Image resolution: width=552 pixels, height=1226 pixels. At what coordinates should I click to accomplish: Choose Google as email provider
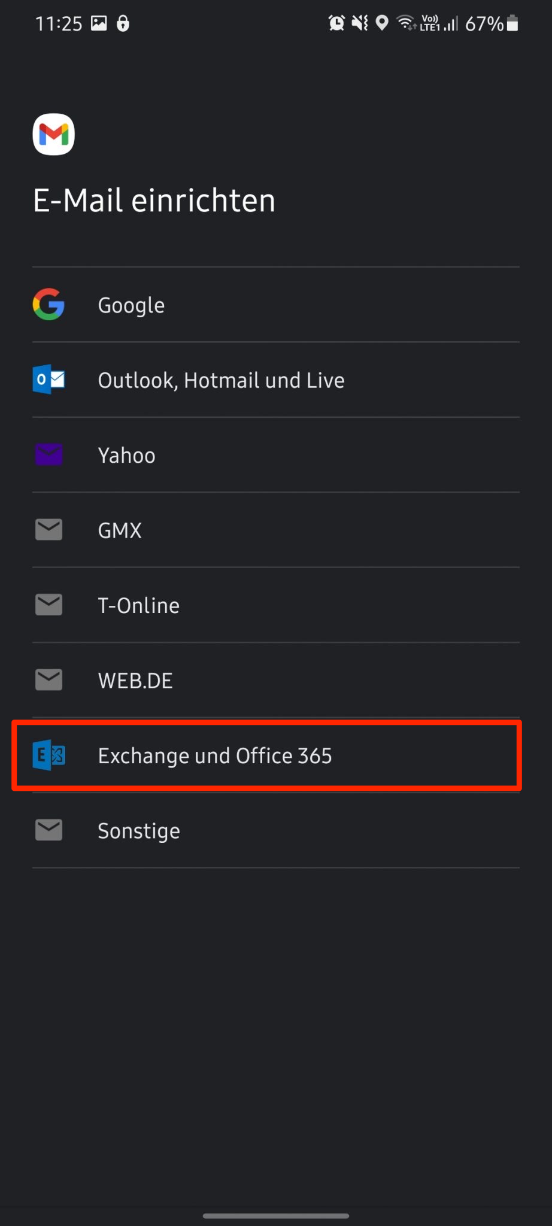point(132,305)
